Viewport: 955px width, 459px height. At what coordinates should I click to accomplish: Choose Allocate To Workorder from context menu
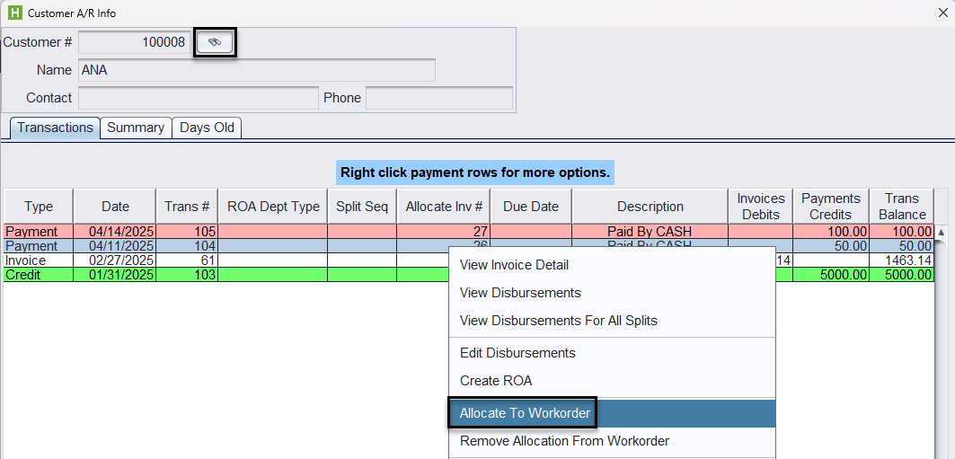(x=525, y=413)
